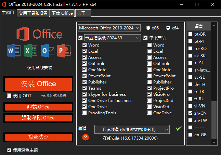Image resolution: width=221 pixels, height=155 pixels.
Task: Open Microsoft Office 2019-2024 version dropdown
Action: [109, 28]
